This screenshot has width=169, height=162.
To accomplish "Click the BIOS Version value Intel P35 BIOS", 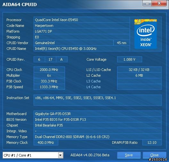I will tap(98, 120).
